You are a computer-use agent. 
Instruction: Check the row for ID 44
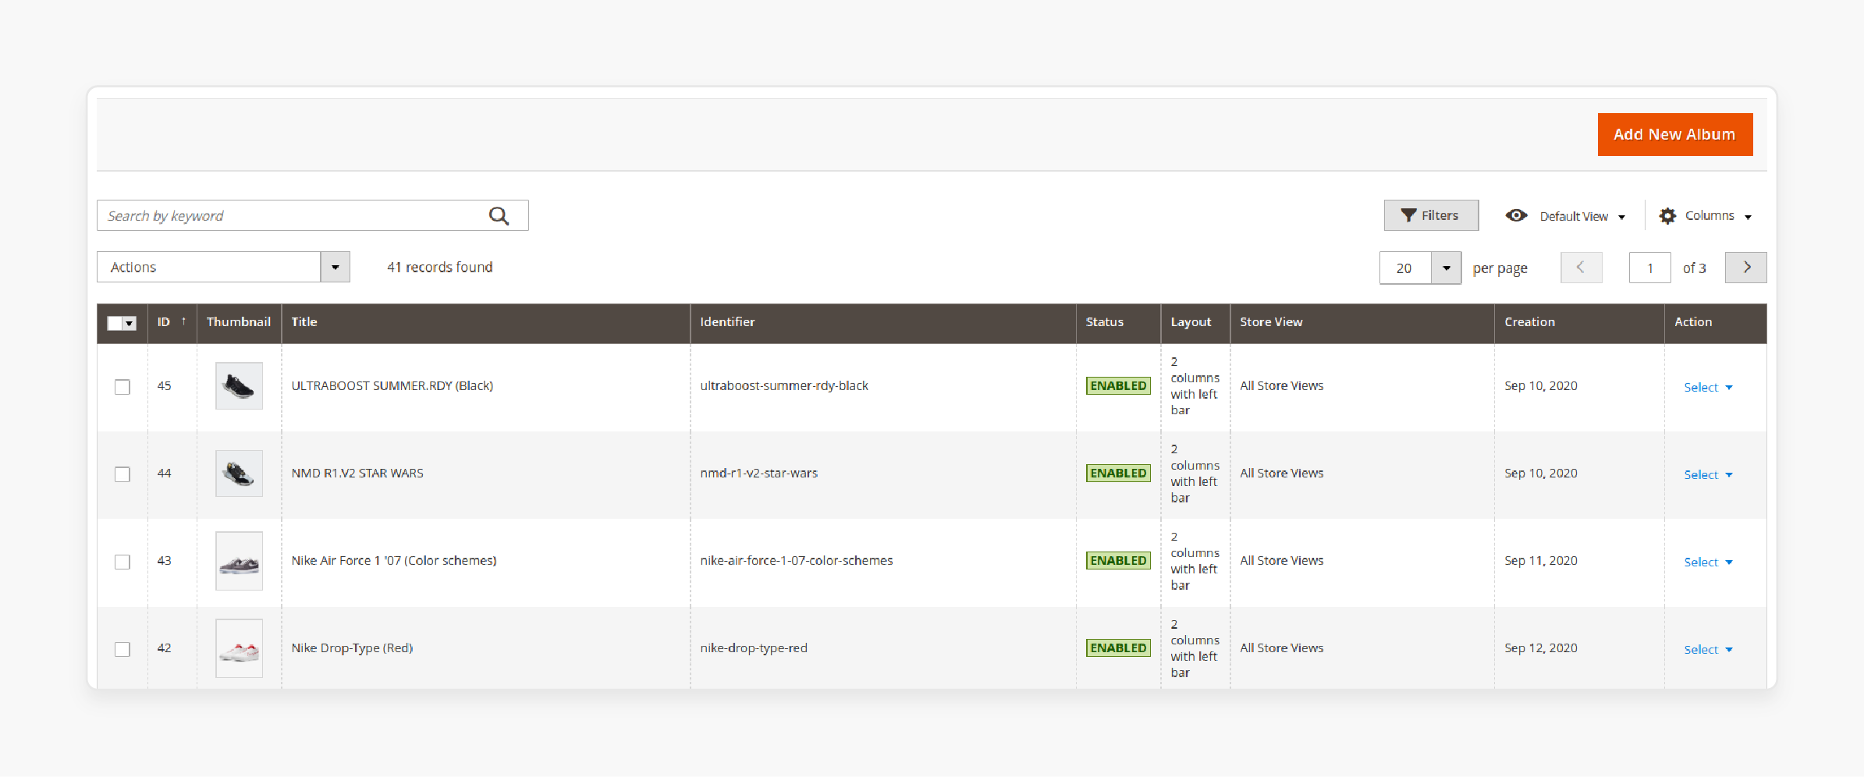click(122, 474)
